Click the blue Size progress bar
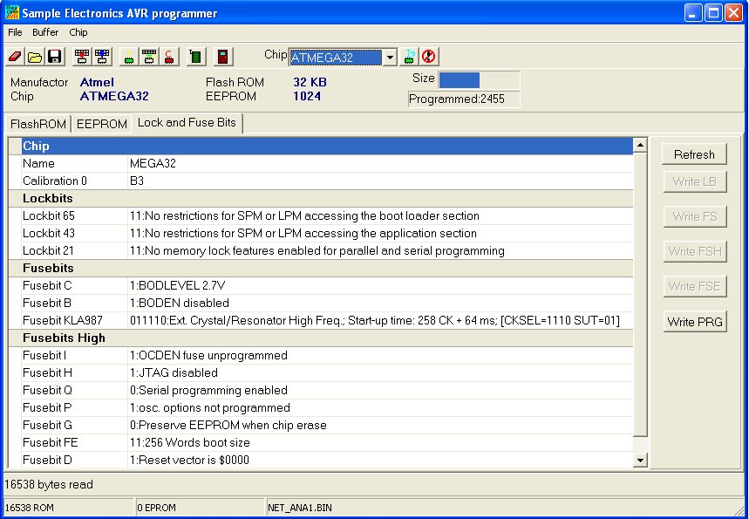Viewport: 749px width, 519px height. [x=459, y=79]
